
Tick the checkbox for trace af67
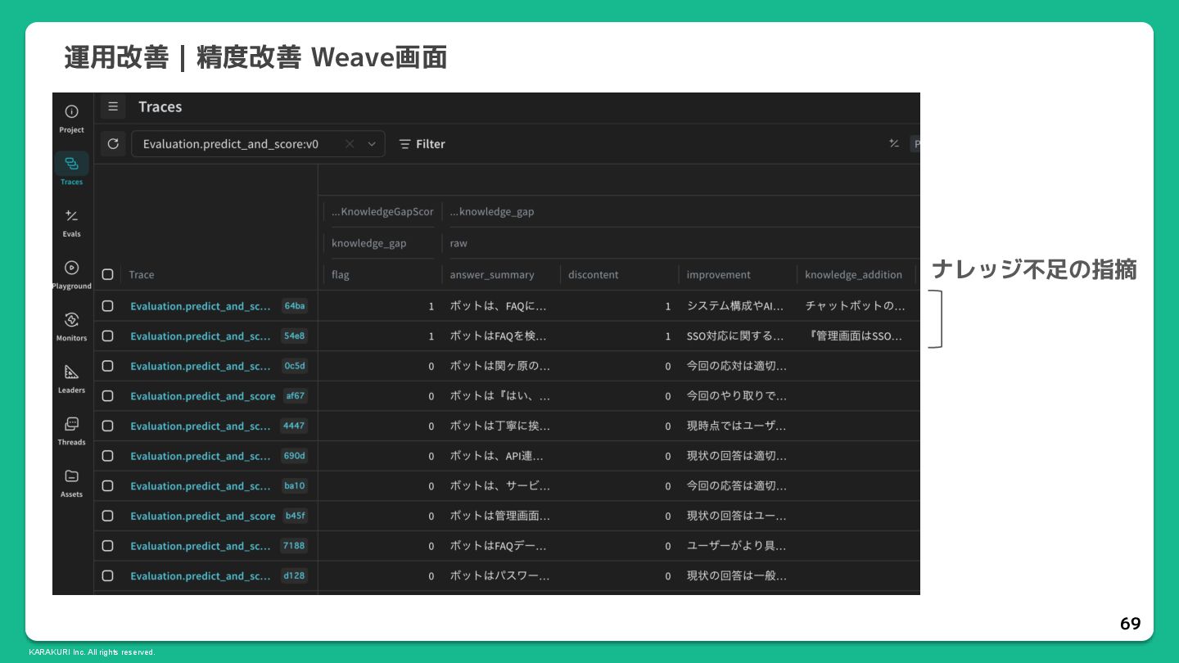click(x=107, y=395)
